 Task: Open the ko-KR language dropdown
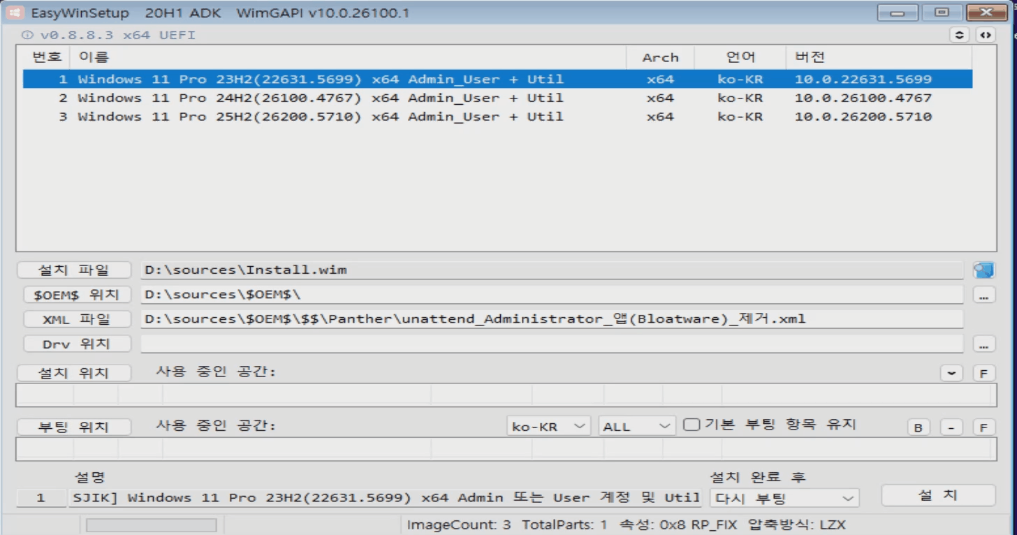(x=548, y=426)
